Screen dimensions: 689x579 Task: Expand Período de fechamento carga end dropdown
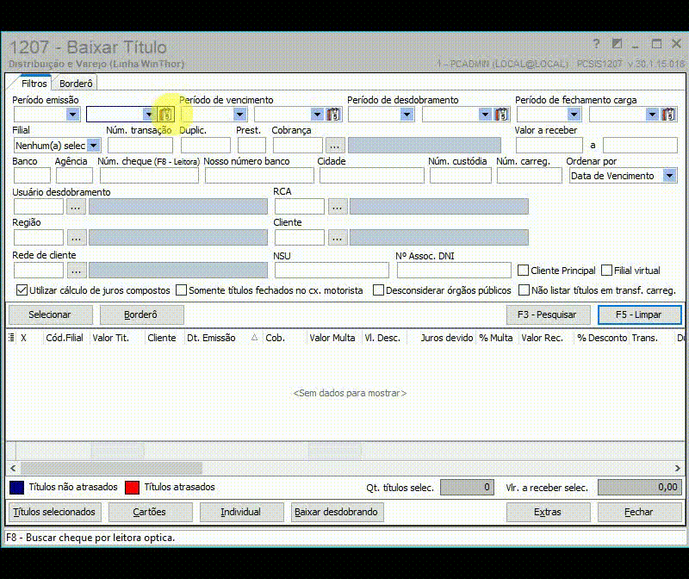[x=653, y=115]
